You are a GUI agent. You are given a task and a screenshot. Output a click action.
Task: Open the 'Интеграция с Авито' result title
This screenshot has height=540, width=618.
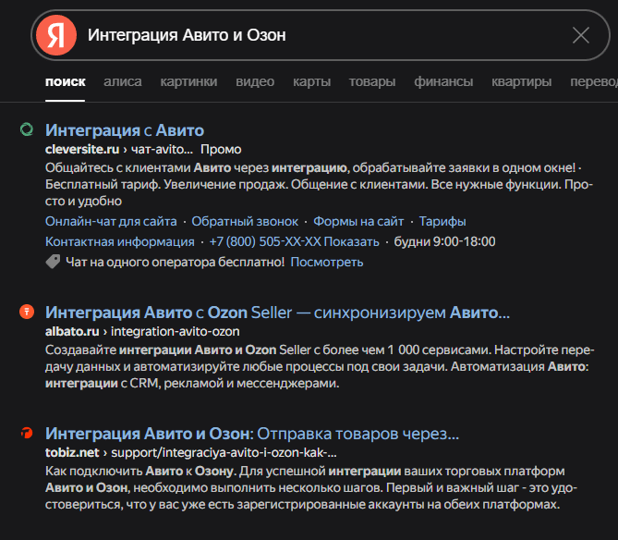point(125,130)
